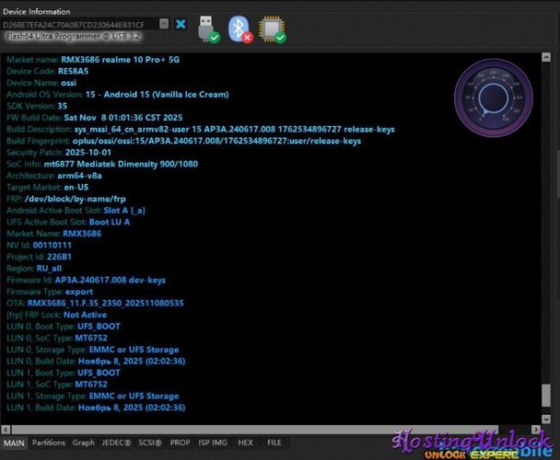Click Security Patch value 2025-10-01
This screenshot has height=460, width=560.
[x=88, y=153]
